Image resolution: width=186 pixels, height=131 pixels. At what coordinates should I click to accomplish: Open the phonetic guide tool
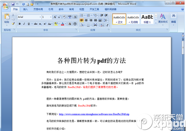pyautogui.click(x=70, y=17)
